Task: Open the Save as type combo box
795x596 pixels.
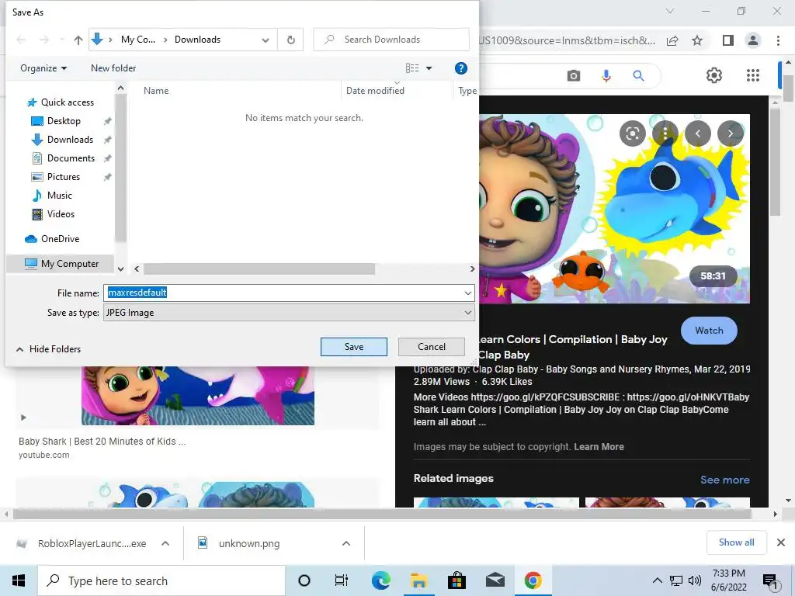Action: point(289,313)
